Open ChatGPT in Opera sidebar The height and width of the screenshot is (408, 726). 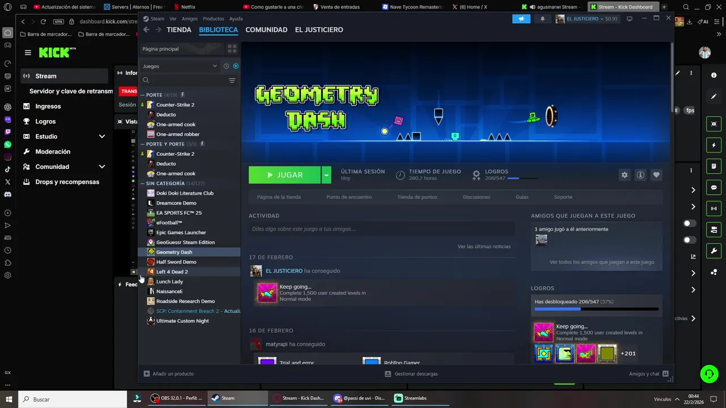pos(7,107)
